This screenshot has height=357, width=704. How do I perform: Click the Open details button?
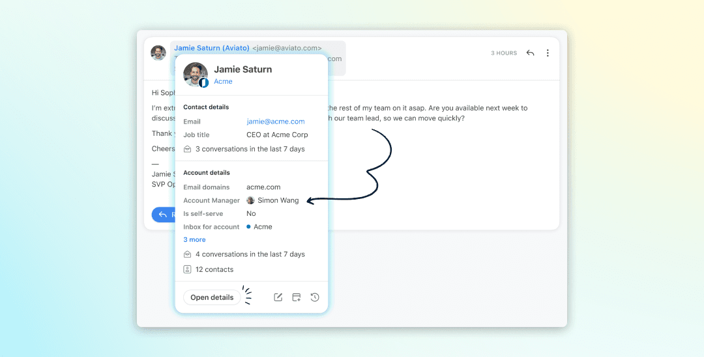pyautogui.click(x=212, y=297)
